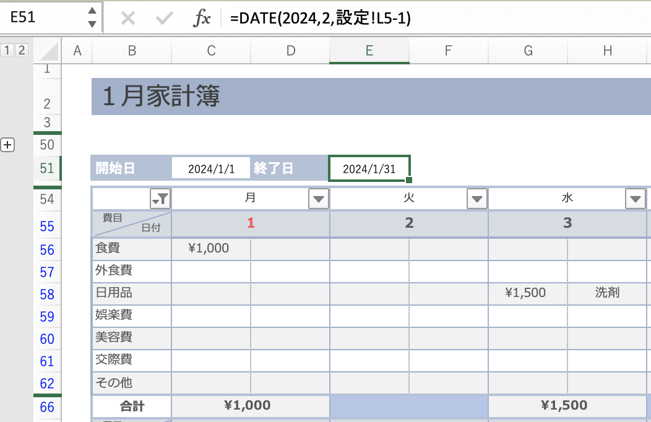The image size is (651, 422).
Task: Select the 食費 ¥1,000 cell
Action: coord(211,249)
